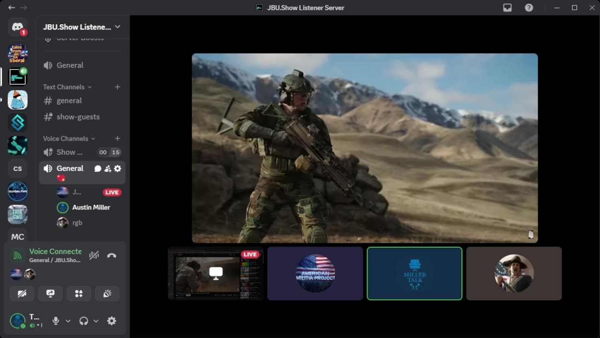
Task: Select the colonial soldier avatar tile
Action: [514, 273]
